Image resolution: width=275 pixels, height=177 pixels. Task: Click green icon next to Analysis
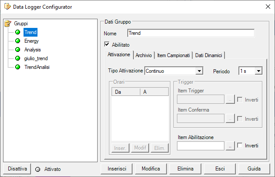pos(18,50)
